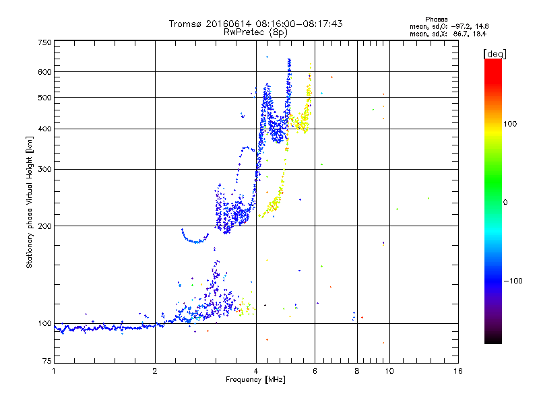Screen dimensions: 539x404
Task: Click the x-axis tick label '16'
Action: click(458, 371)
